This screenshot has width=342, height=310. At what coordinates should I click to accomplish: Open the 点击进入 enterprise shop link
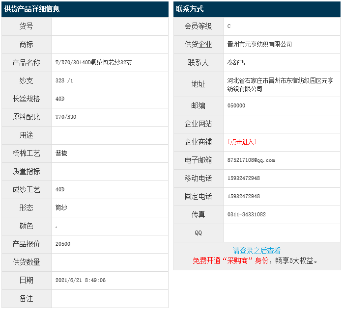pos(242,142)
